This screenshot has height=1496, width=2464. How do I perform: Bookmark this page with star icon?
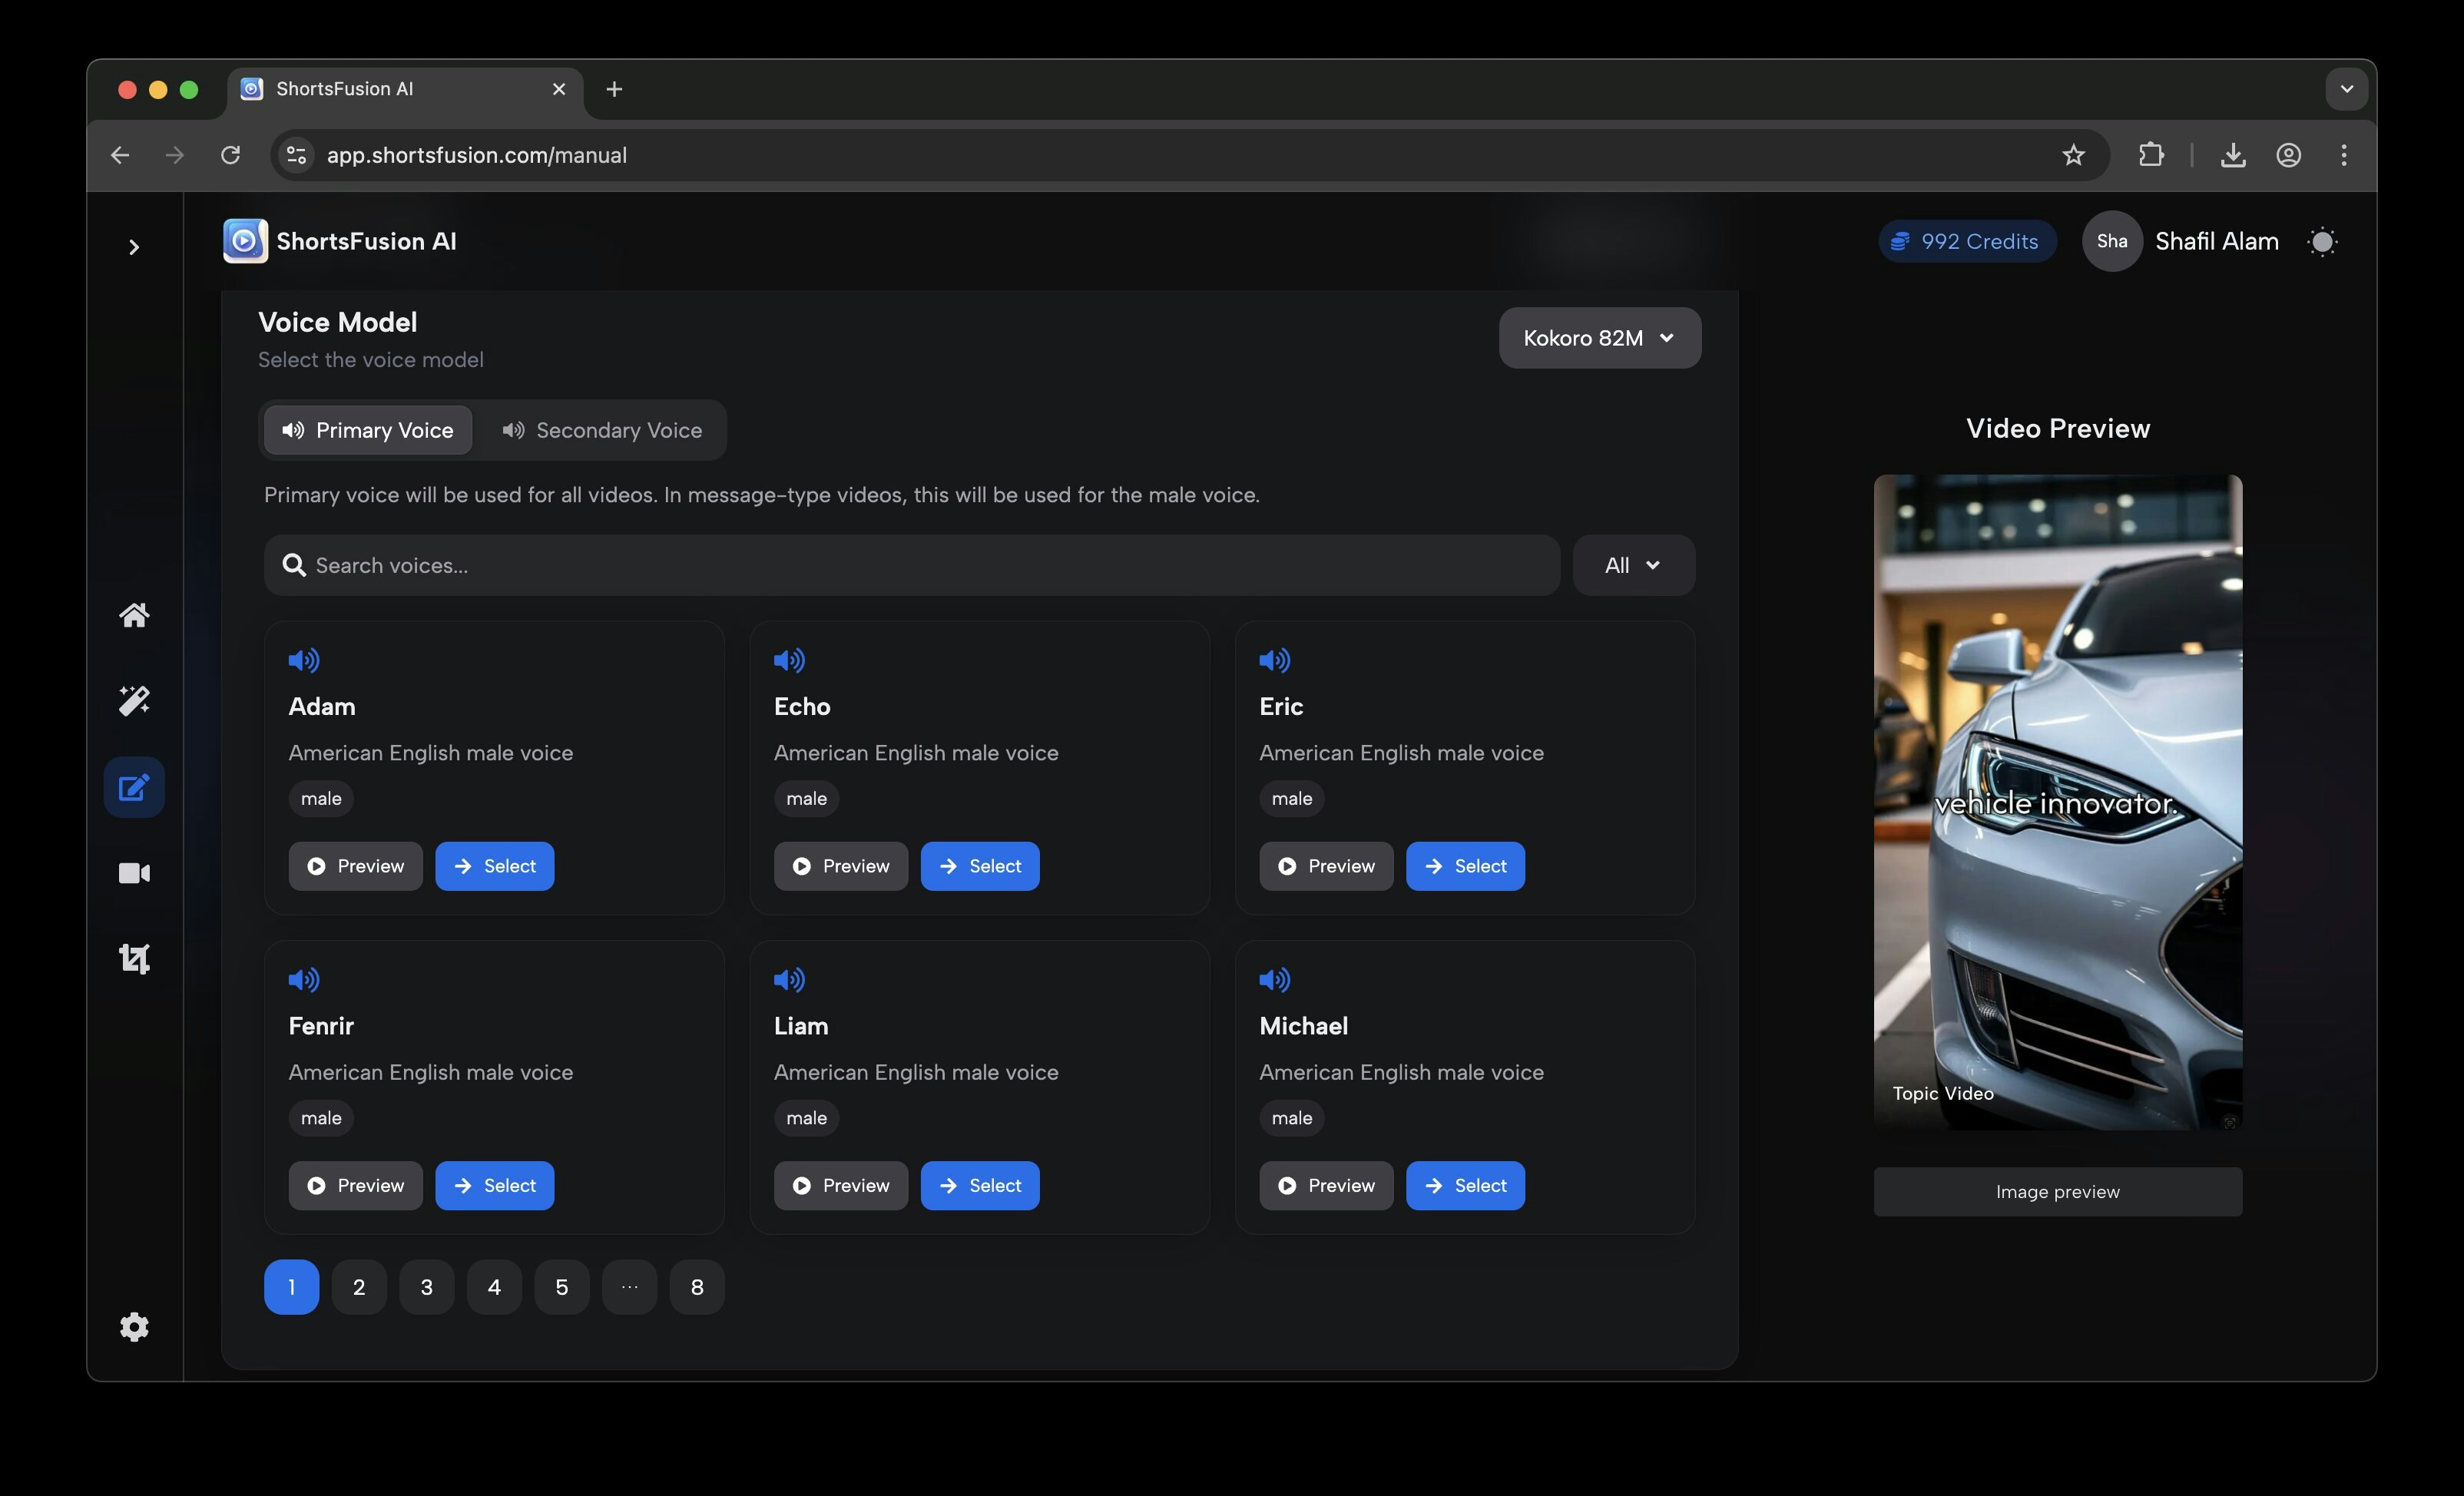click(x=2073, y=155)
